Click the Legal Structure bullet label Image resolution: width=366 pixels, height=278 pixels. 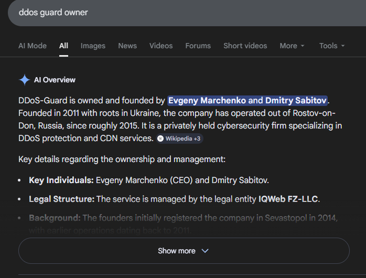click(62, 199)
